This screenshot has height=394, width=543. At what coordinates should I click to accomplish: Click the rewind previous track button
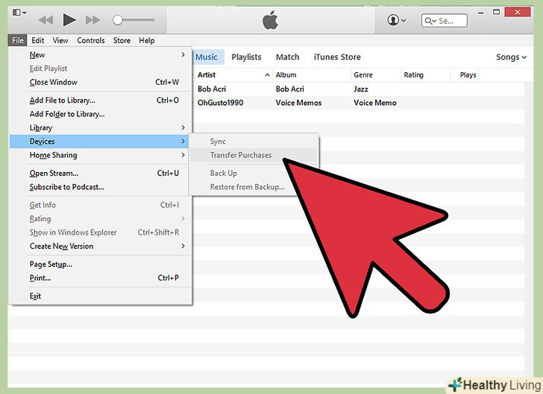pyautogui.click(x=45, y=20)
